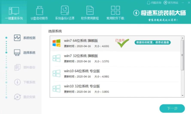
Task: Select win10 64位系统 专业版 entry
Action: pos(115,74)
